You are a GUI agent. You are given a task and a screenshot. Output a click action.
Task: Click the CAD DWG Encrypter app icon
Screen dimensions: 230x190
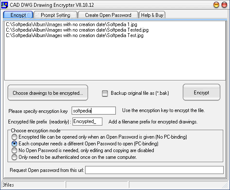coord(4,5)
